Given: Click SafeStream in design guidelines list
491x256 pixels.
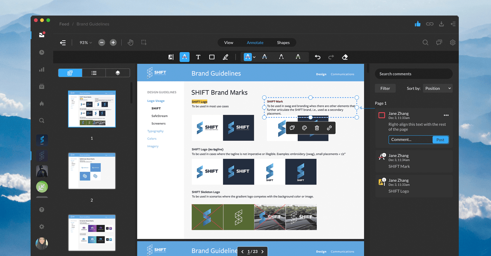Looking at the screenshot, I should click(x=160, y=116).
